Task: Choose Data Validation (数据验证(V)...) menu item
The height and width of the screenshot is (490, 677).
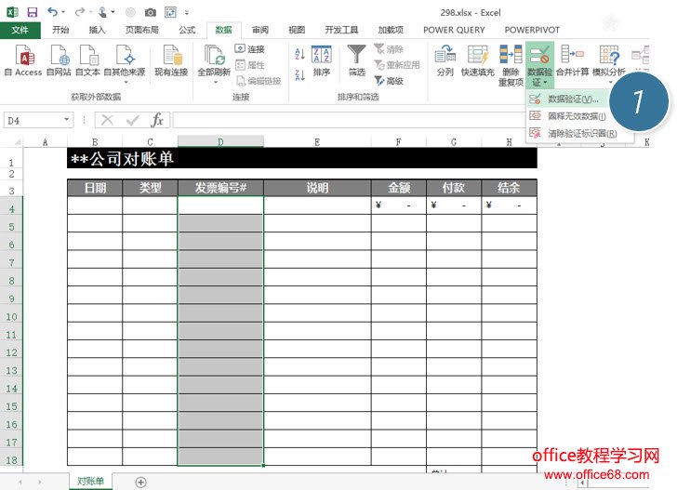Action: click(568, 99)
